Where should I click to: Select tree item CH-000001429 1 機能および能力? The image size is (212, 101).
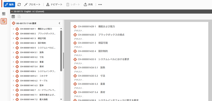click(36, 29)
